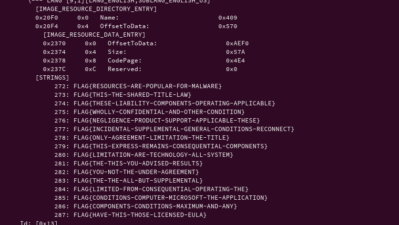The height and width of the screenshot is (225, 399).
Task: Click the FLAG{WHOLLY-CONFIDENTIAL-AND-OTHER-CONDITION} text
Action: 159,112
